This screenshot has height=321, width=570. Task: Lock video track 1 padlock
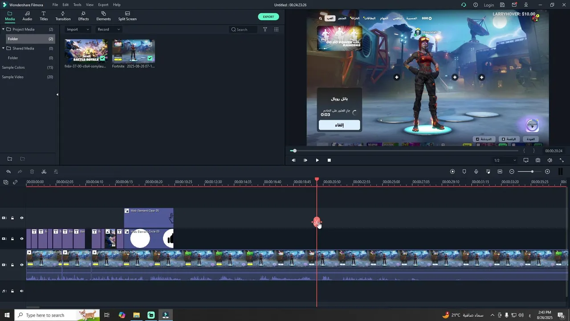(12, 265)
